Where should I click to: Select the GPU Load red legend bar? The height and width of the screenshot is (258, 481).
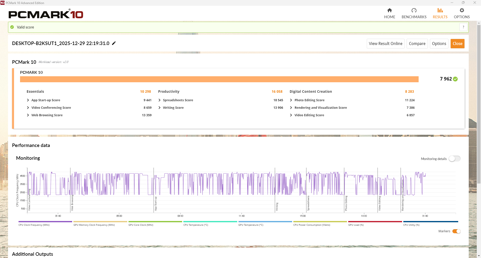(375, 222)
